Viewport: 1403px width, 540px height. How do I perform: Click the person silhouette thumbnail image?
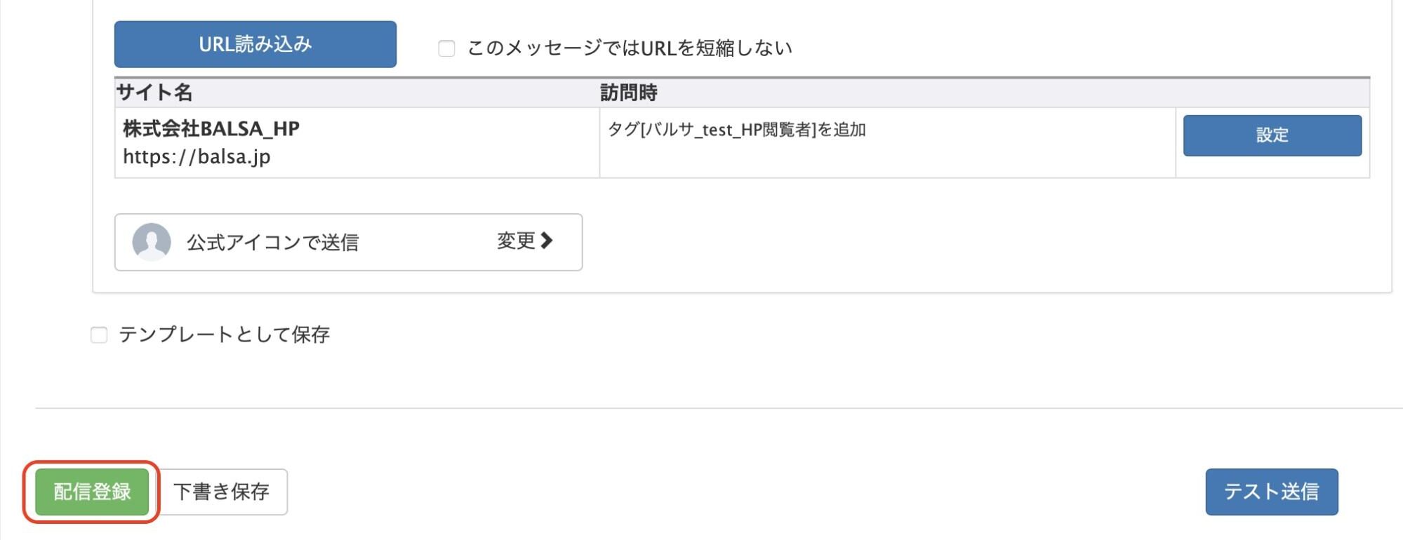click(x=153, y=242)
